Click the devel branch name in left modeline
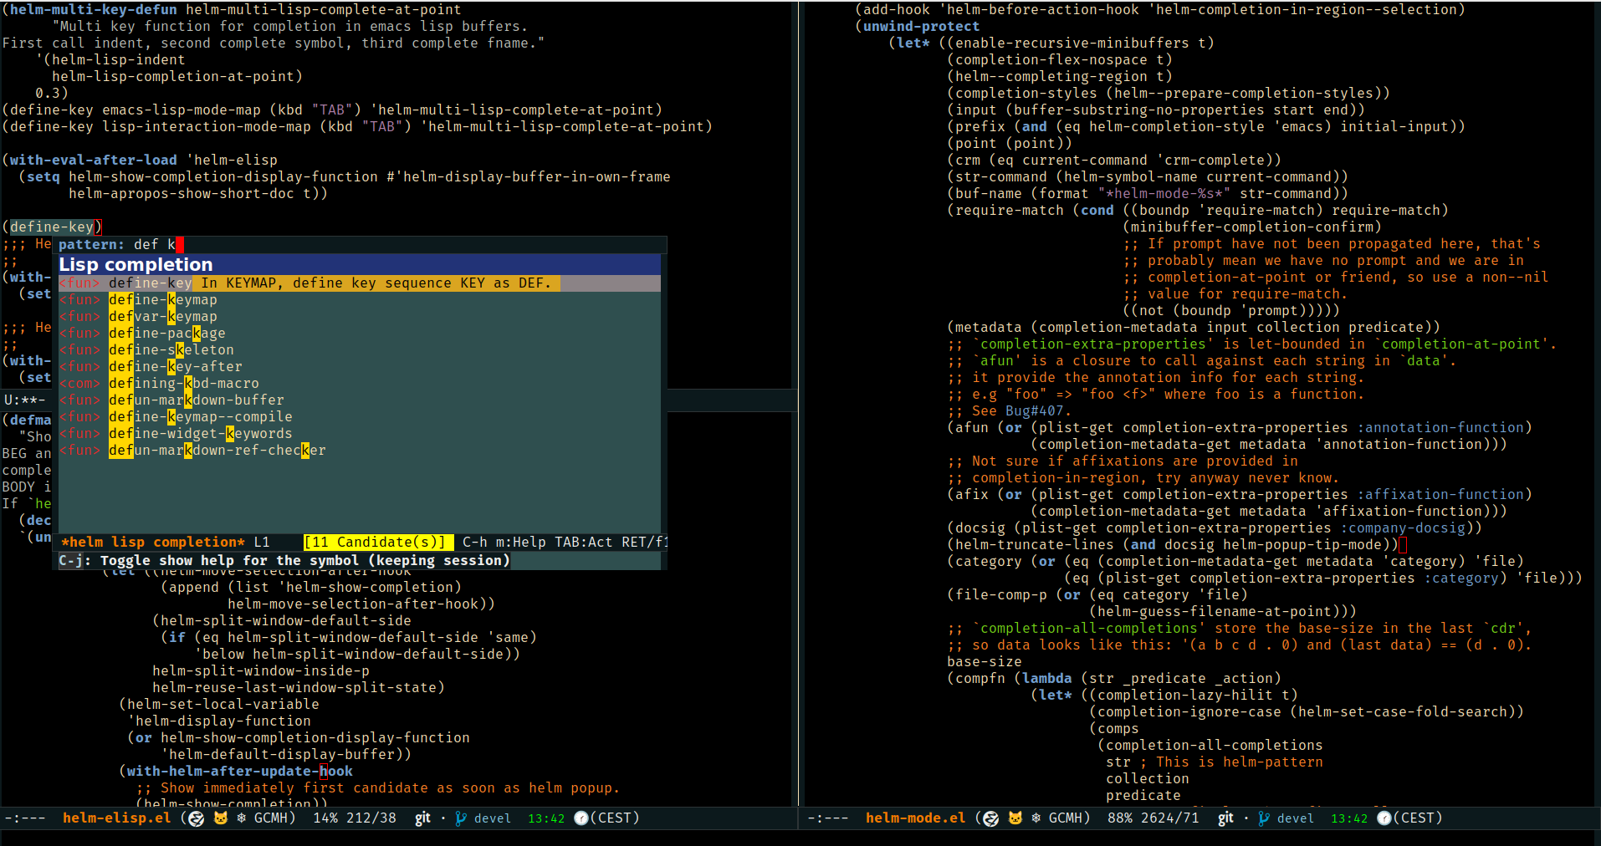This screenshot has height=846, width=1601. pyautogui.click(x=492, y=818)
